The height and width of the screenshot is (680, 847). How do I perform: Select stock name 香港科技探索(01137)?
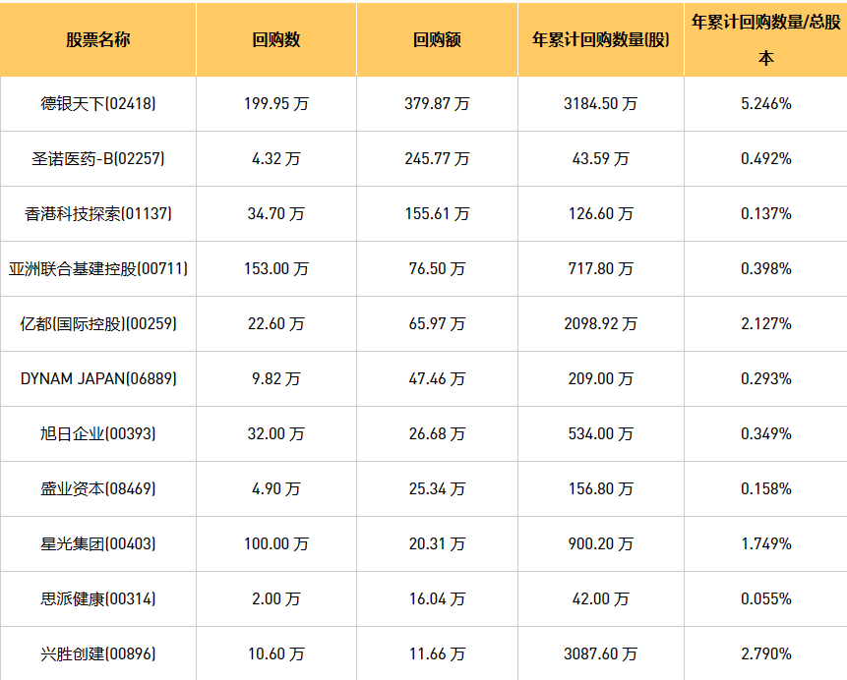(x=97, y=213)
